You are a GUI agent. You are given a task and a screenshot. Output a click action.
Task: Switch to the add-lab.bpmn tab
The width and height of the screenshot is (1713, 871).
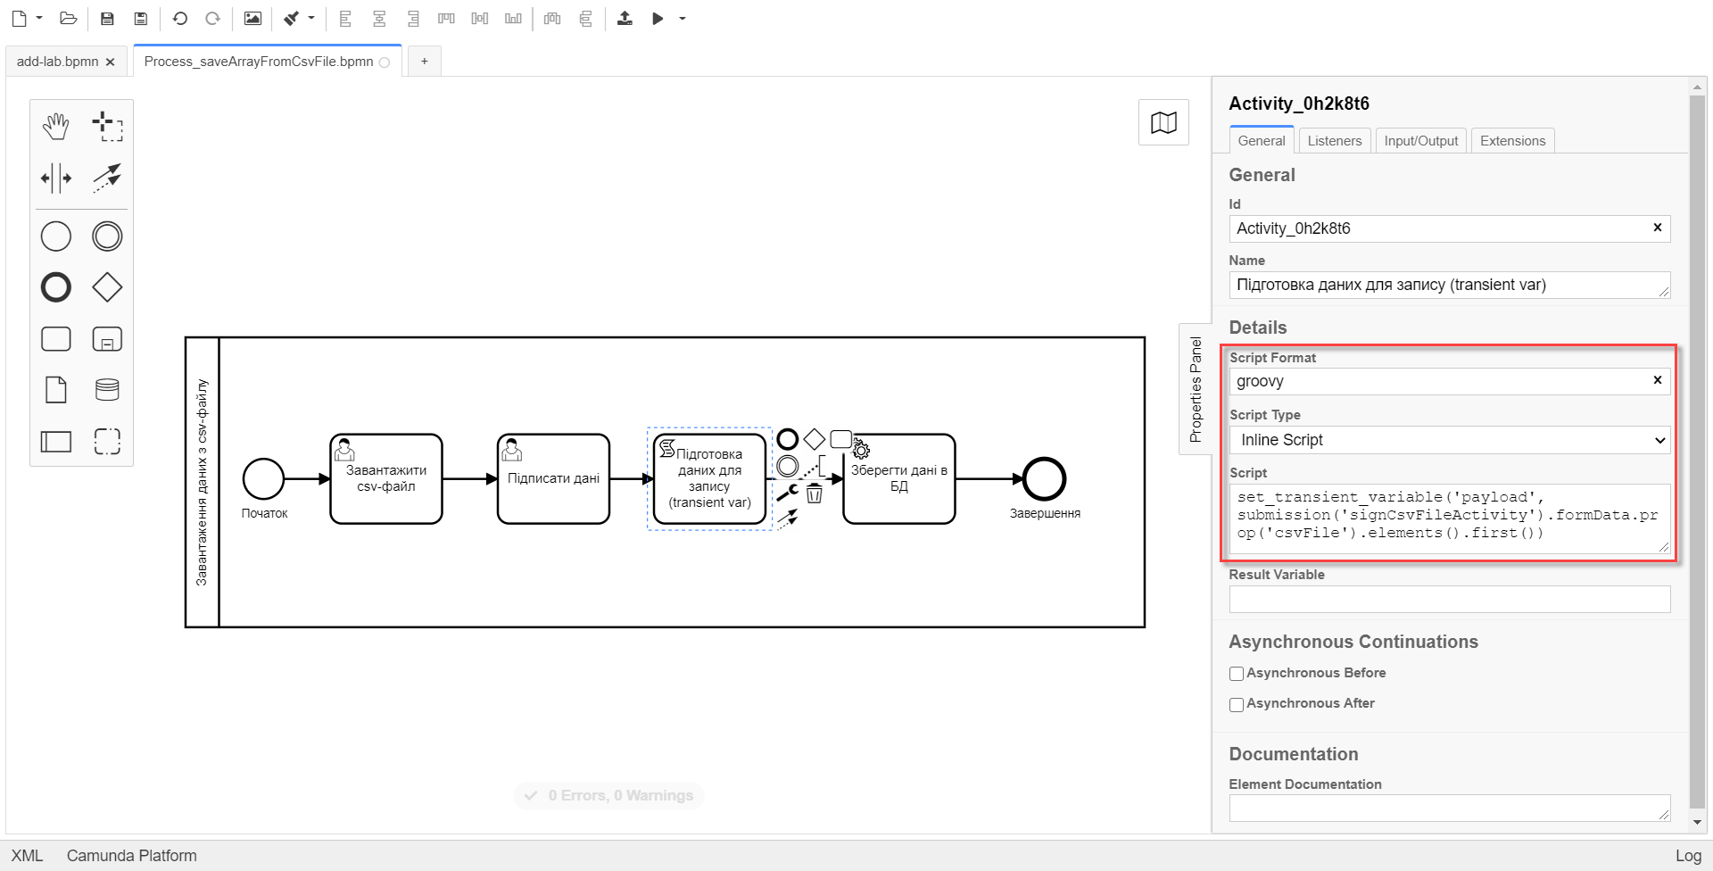[x=57, y=62]
